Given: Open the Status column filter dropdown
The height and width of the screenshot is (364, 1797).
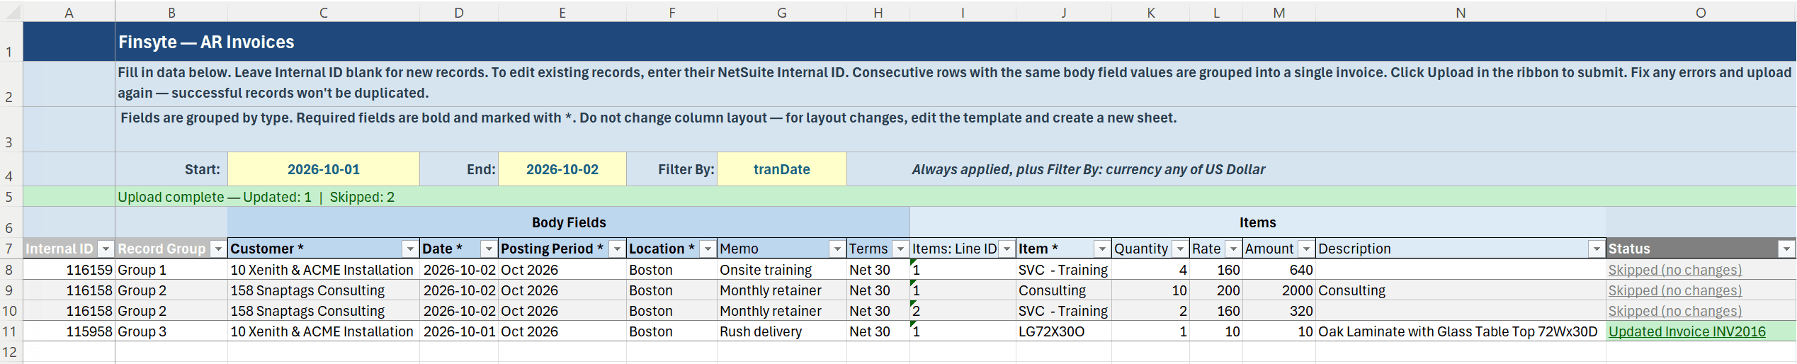Looking at the screenshot, I should click(1787, 249).
